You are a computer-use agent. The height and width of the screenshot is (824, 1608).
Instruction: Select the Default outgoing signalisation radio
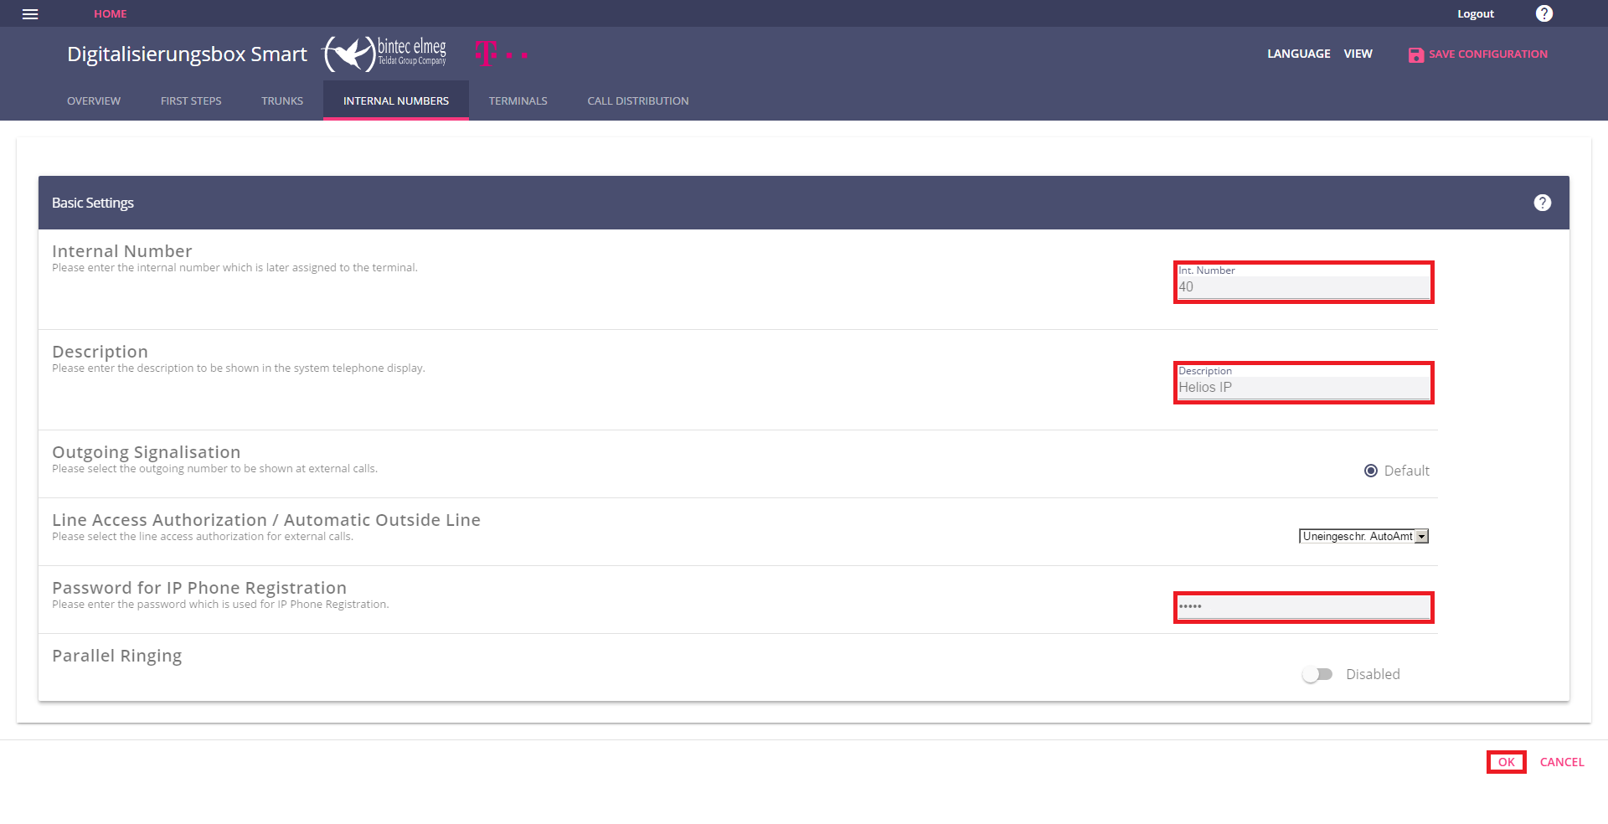(1371, 471)
